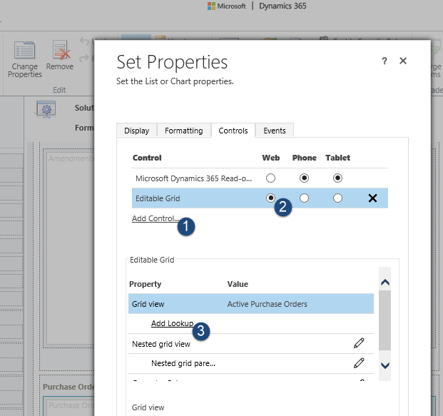Close the Set Properties dialog

[403, 61]
